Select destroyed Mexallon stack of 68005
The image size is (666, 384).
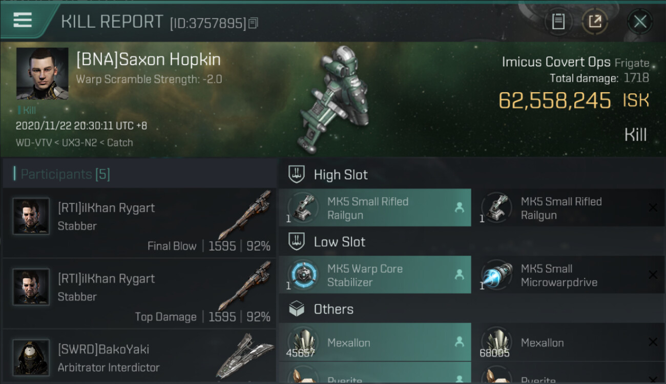(569, 342)
